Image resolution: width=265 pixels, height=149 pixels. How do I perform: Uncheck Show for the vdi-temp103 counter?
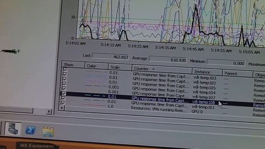point(65,70)
